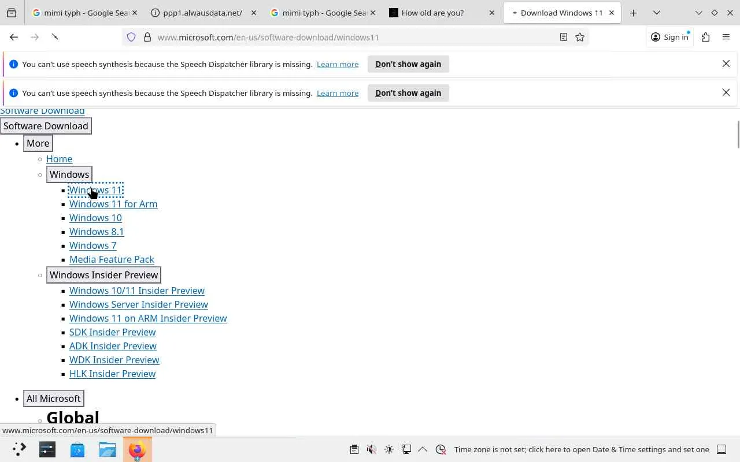
Task: Open the ADK Insider Preview link
Action: (113, 346)
